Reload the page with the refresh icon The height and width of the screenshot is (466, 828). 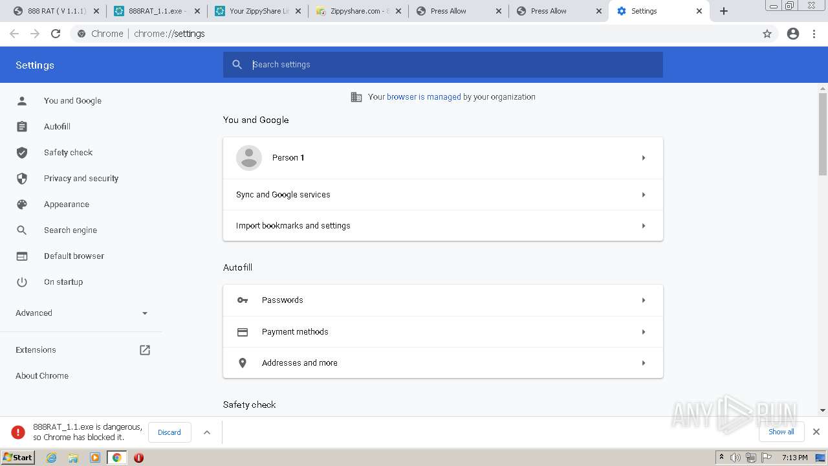click(x=56, y=34)
